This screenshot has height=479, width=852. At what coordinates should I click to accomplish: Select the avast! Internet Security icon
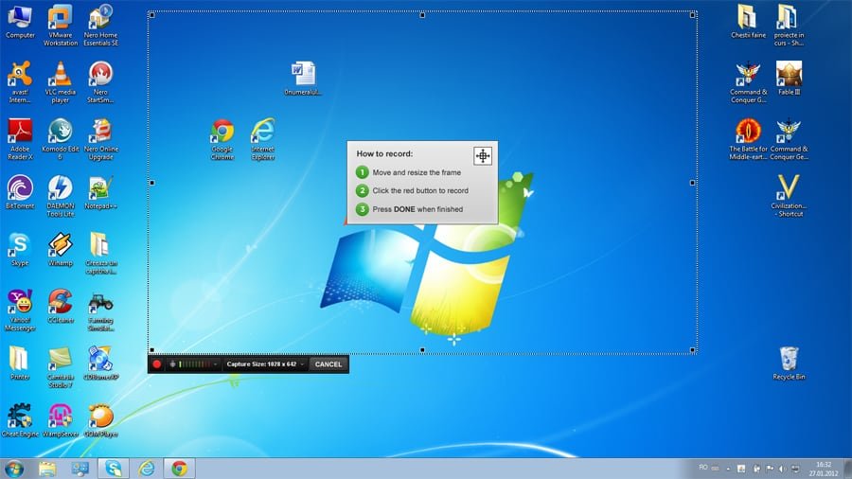[x=20, y=82]
